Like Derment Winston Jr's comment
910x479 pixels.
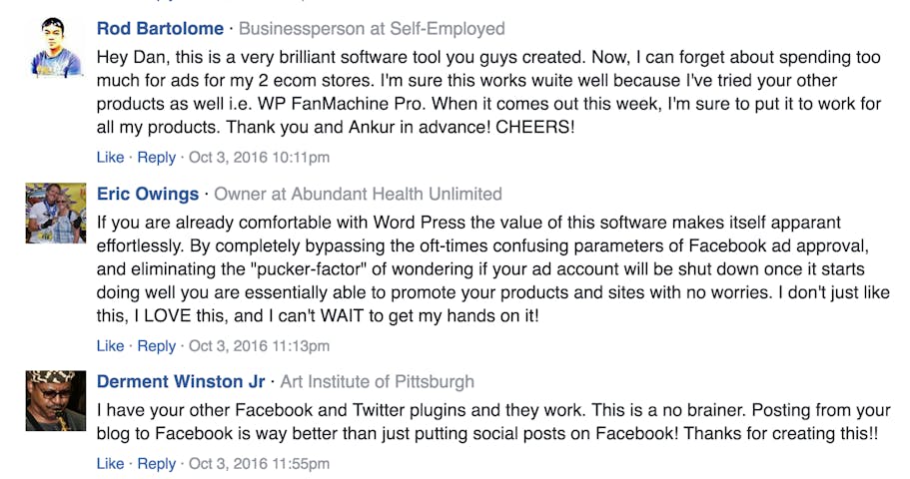point(110,463)
